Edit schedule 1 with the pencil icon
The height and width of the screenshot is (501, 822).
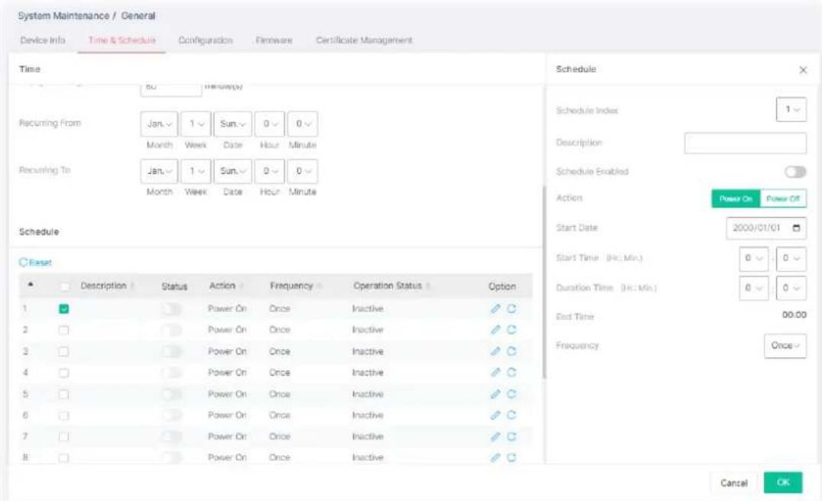495,309
